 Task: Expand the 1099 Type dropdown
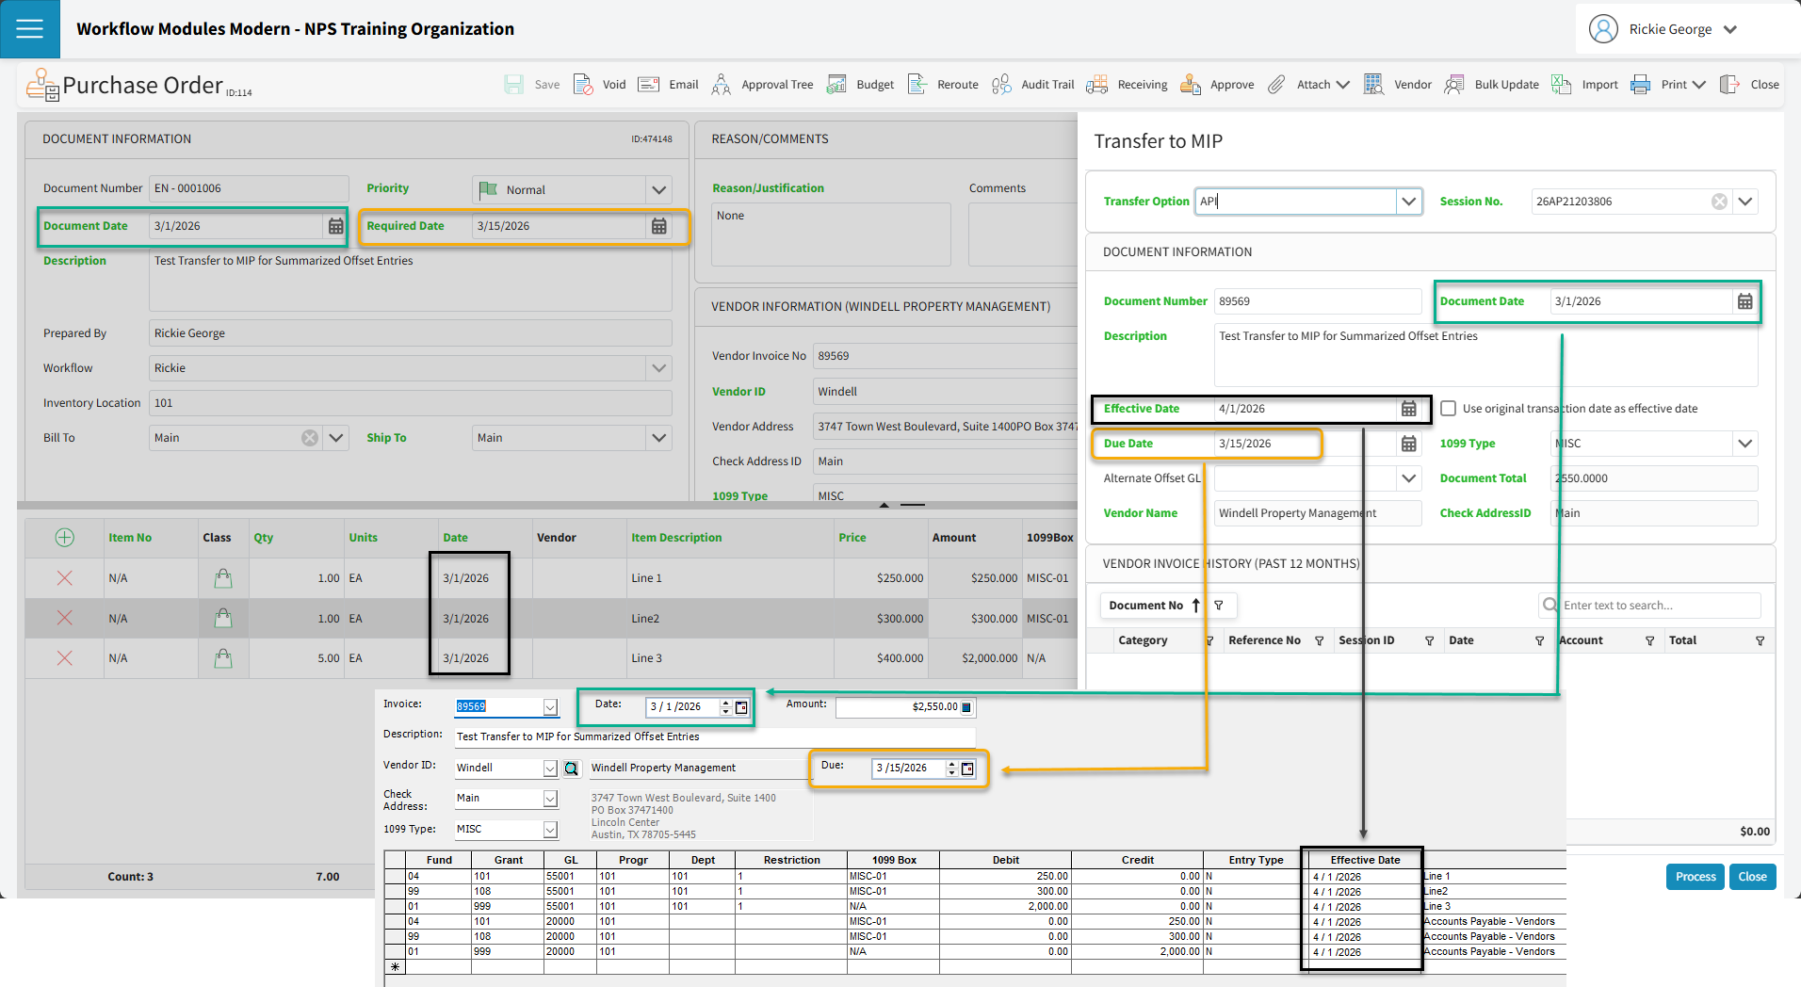tap(1744, 444)
